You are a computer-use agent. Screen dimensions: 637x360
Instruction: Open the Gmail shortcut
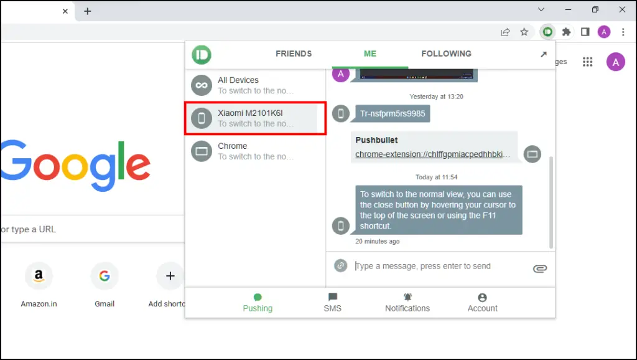105,285
